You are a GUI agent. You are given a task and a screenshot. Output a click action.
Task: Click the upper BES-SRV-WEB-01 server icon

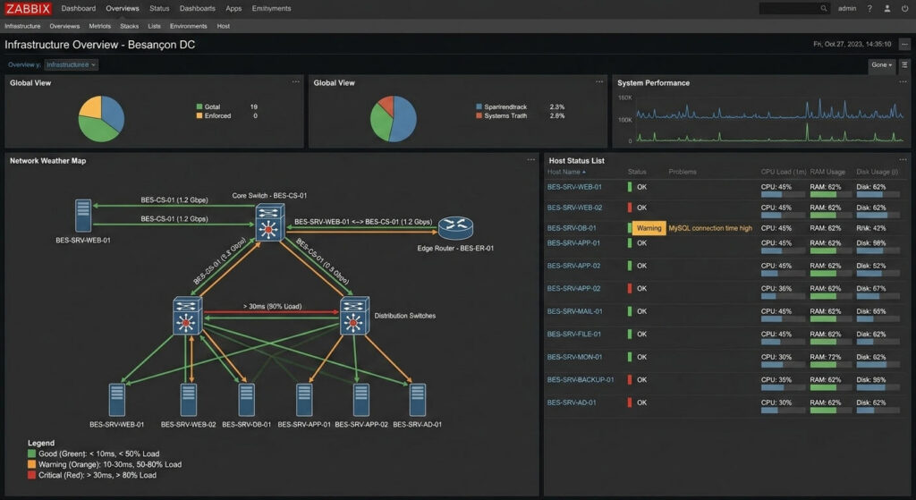(x=83, y=216)
